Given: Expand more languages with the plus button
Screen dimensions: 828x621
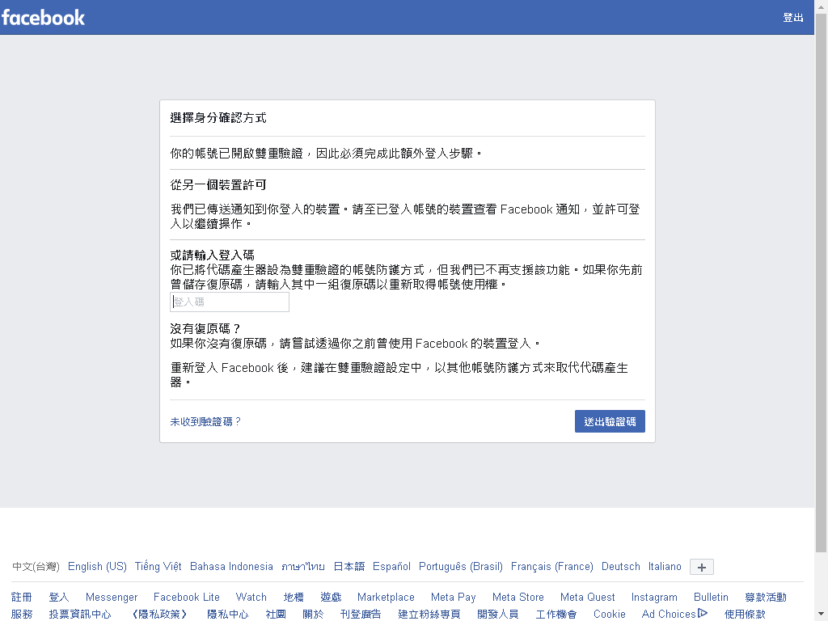Looking at the screenshot, I should 701,566.
